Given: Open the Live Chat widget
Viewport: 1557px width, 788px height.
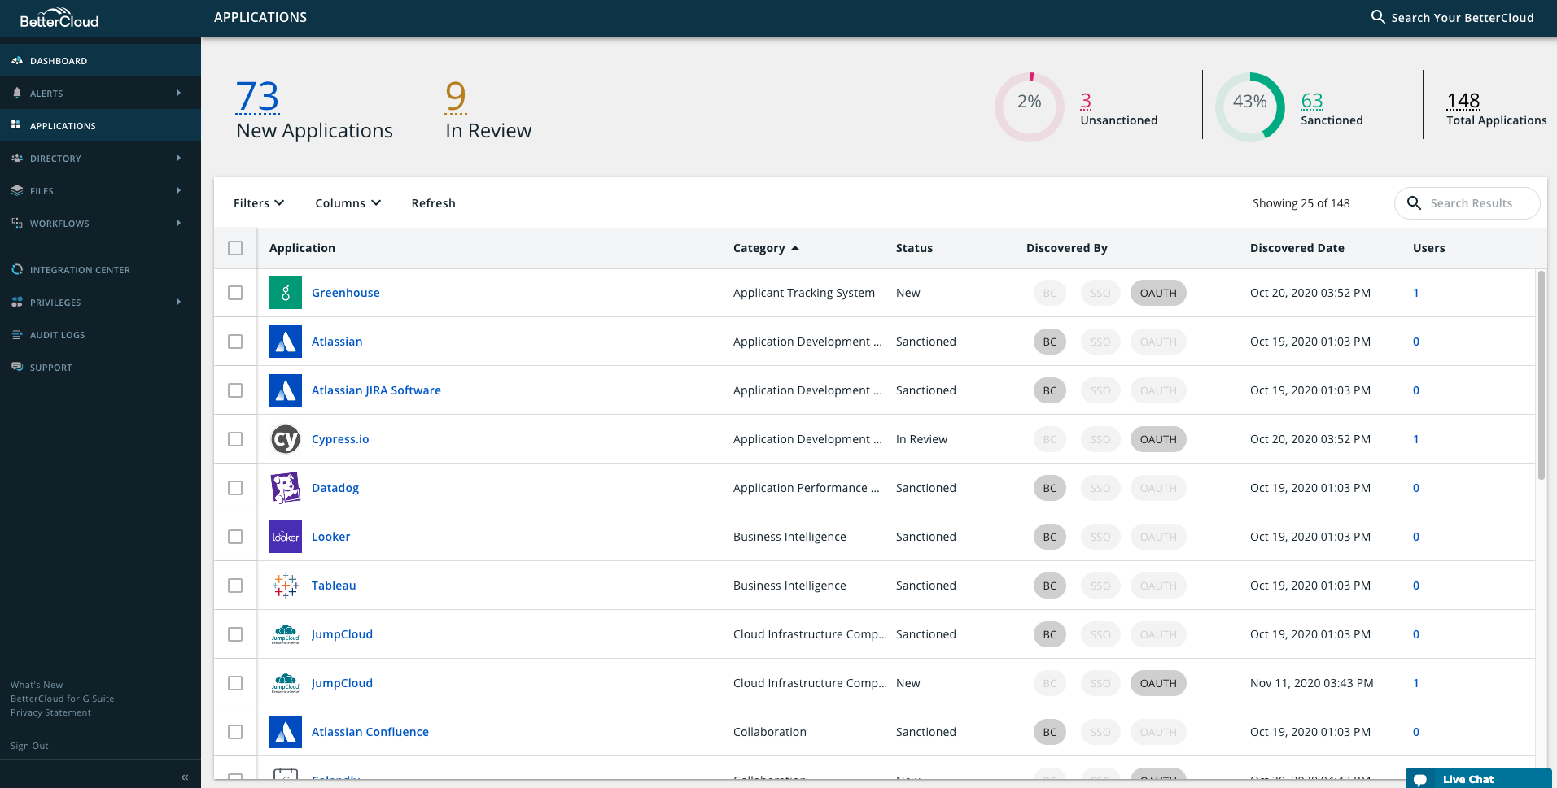Looking at the screenshot, I should (1478, 778).
